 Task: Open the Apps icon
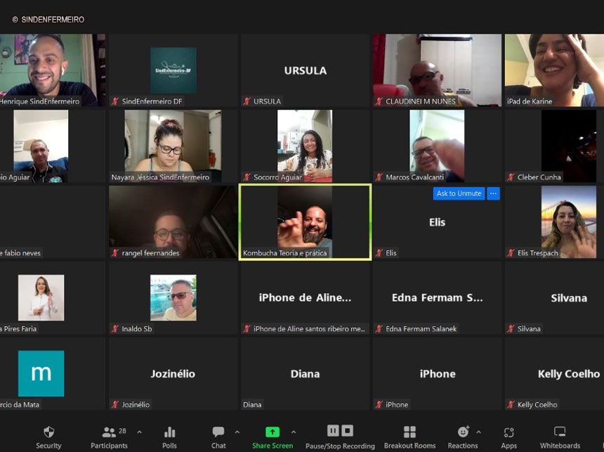tap(509, 432)
